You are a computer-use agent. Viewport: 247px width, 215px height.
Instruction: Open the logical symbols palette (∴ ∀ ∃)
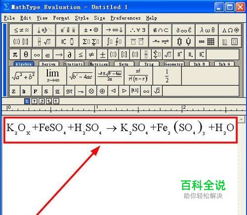pos(137,30)
